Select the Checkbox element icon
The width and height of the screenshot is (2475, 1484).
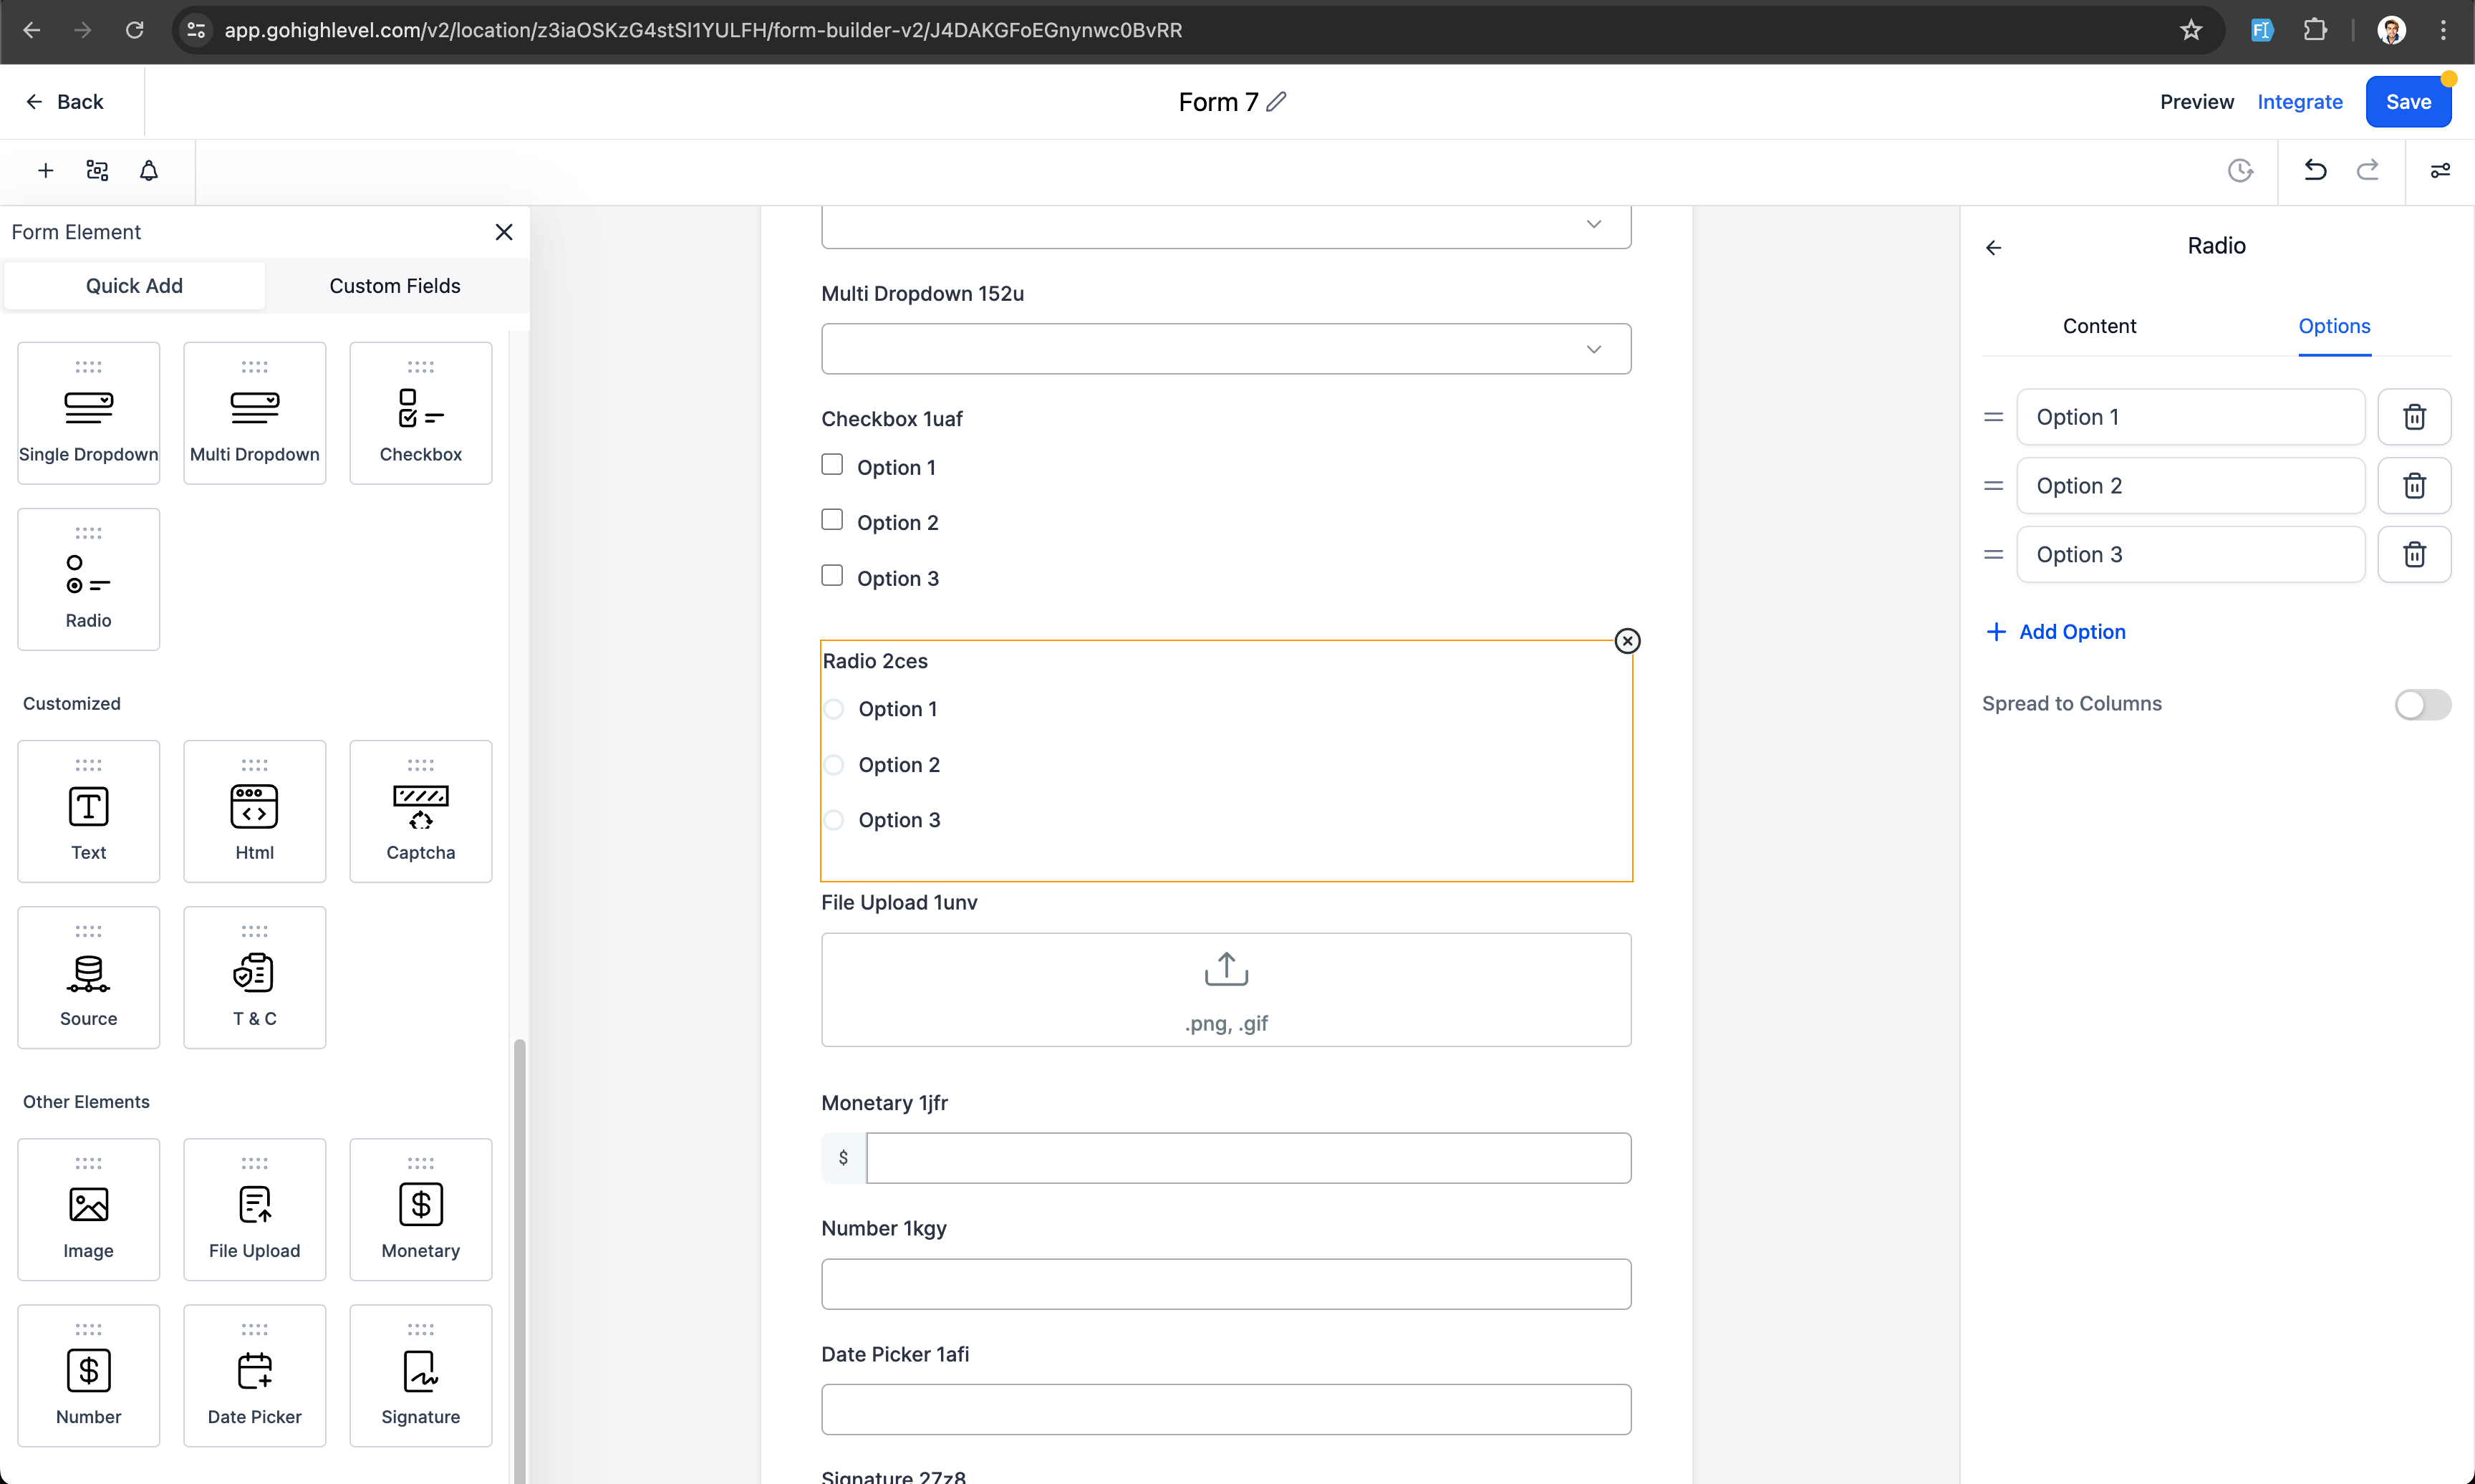(x=420, y=406)
